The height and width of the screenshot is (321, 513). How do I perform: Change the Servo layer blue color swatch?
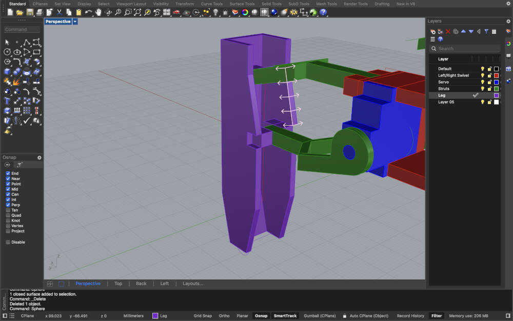pyautogui.click(x=496, y=82)
